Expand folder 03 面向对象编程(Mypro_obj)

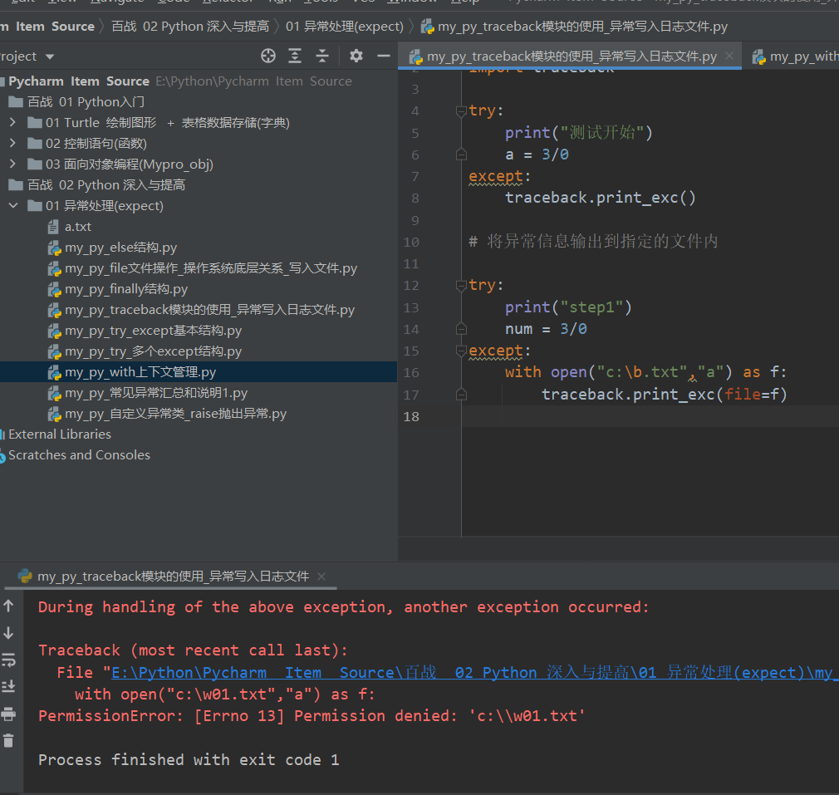[12, 164]
